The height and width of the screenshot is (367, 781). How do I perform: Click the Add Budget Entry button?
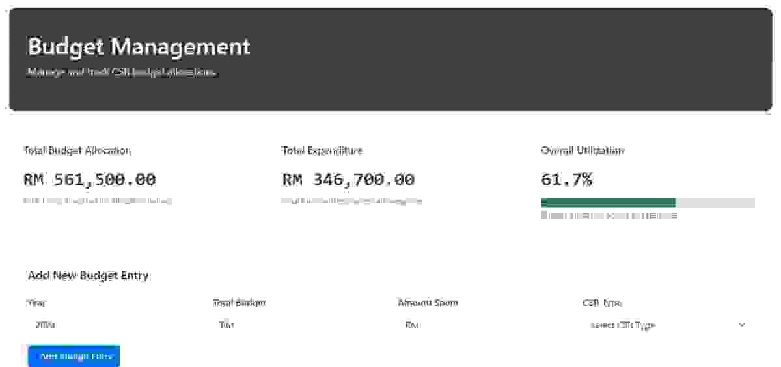74,357
